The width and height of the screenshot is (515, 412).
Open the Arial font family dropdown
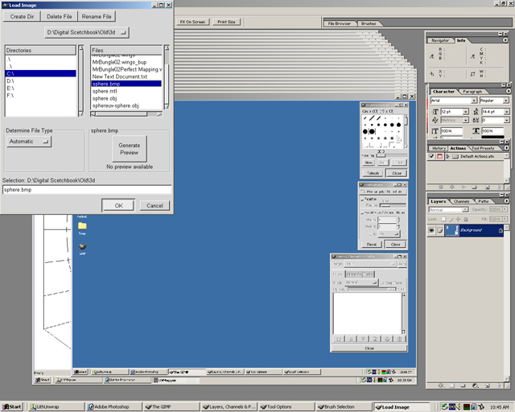coord(474,101)
